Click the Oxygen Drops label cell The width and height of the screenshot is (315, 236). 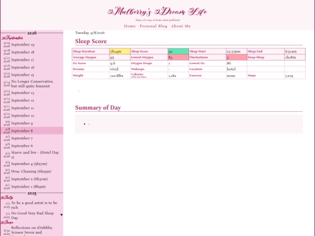[149, 63]
